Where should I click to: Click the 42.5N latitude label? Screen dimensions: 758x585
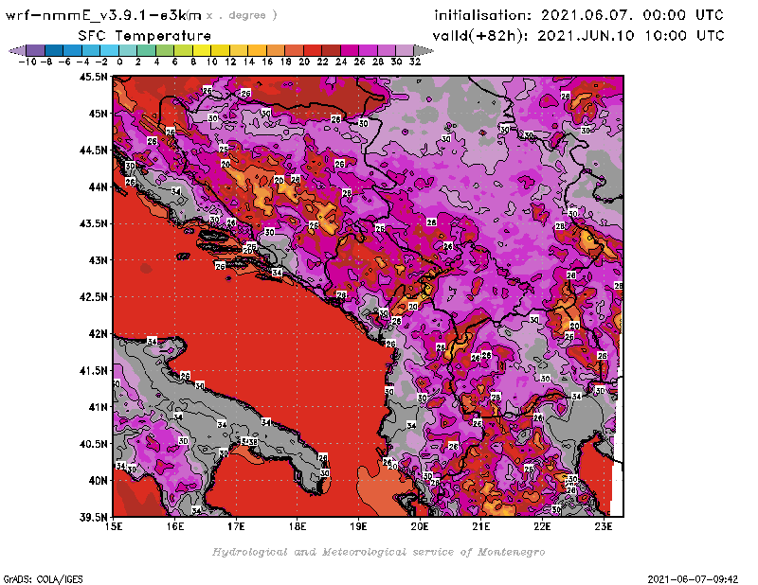[93, 297]
